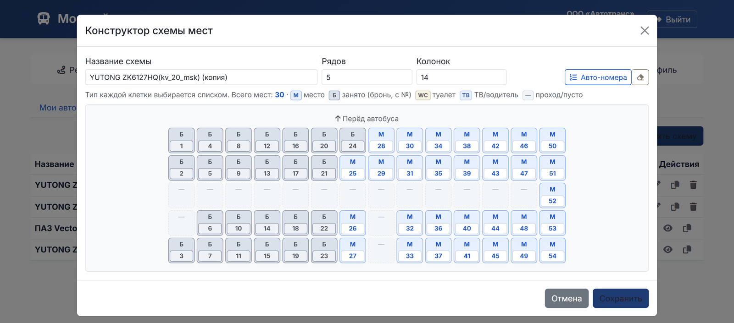Open type selector of booked seat 1
The image size is (734, 323).
pyautogui.click(x=181, y=135)
